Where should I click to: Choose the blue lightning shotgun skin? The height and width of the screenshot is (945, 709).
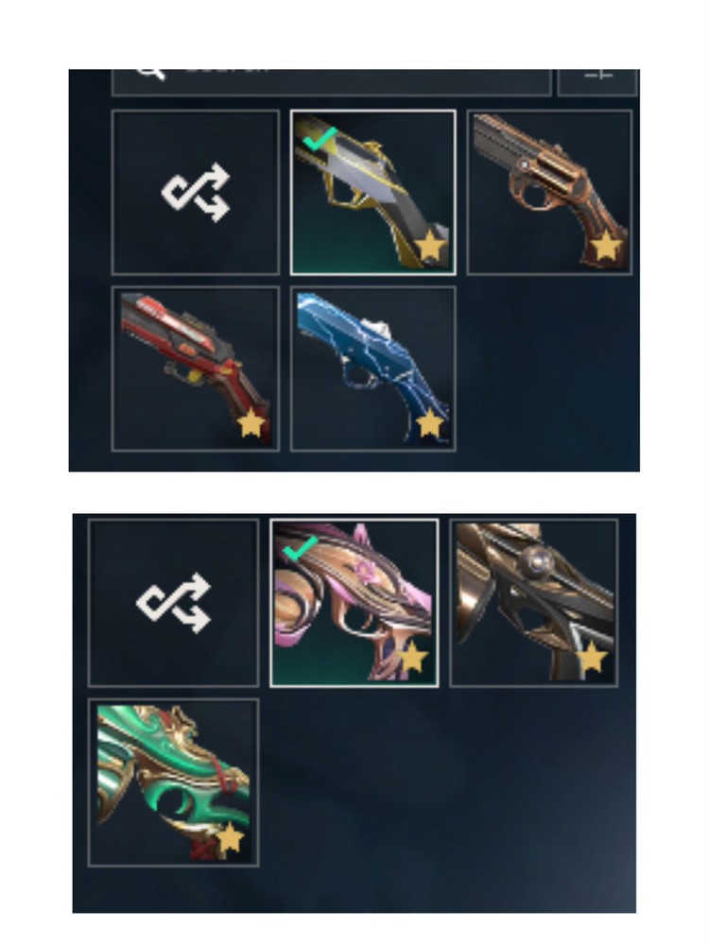tap(373, 369)
